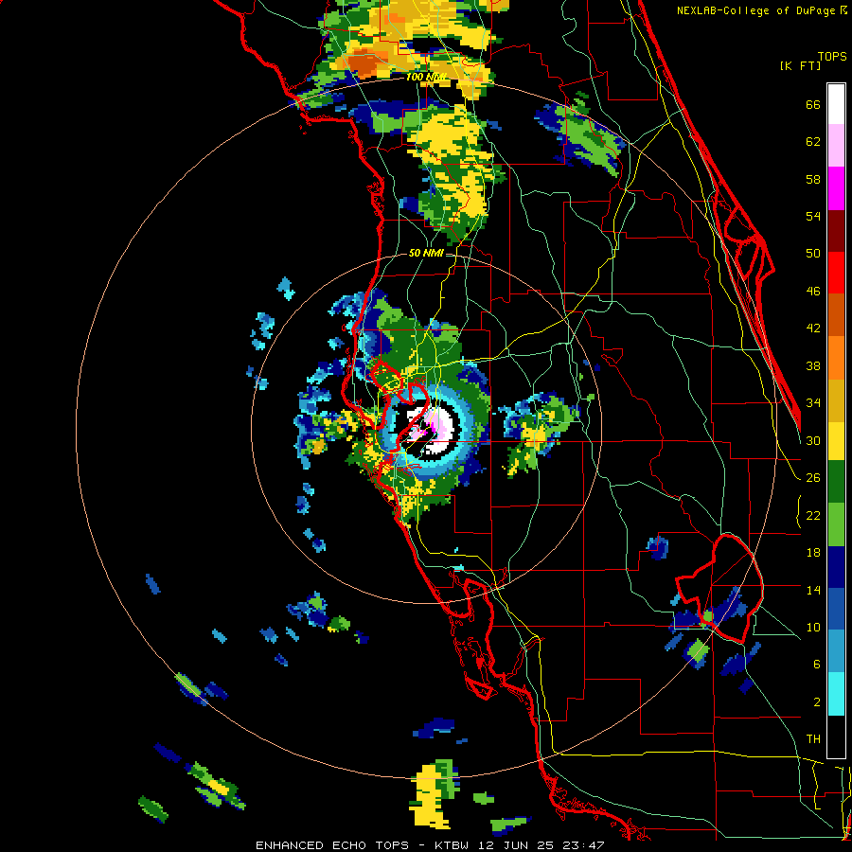Image resolution: width=852 pixels, height=852 pixels.
Task: Click the legend value 66
Action: pos(813,105)
